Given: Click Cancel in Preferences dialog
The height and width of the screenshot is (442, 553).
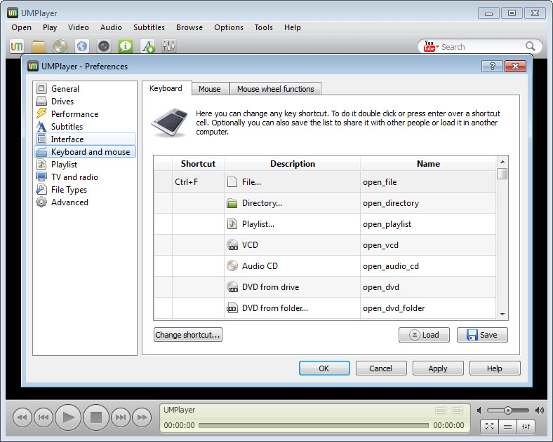Looking at the screenshot, I should (381, 368).
